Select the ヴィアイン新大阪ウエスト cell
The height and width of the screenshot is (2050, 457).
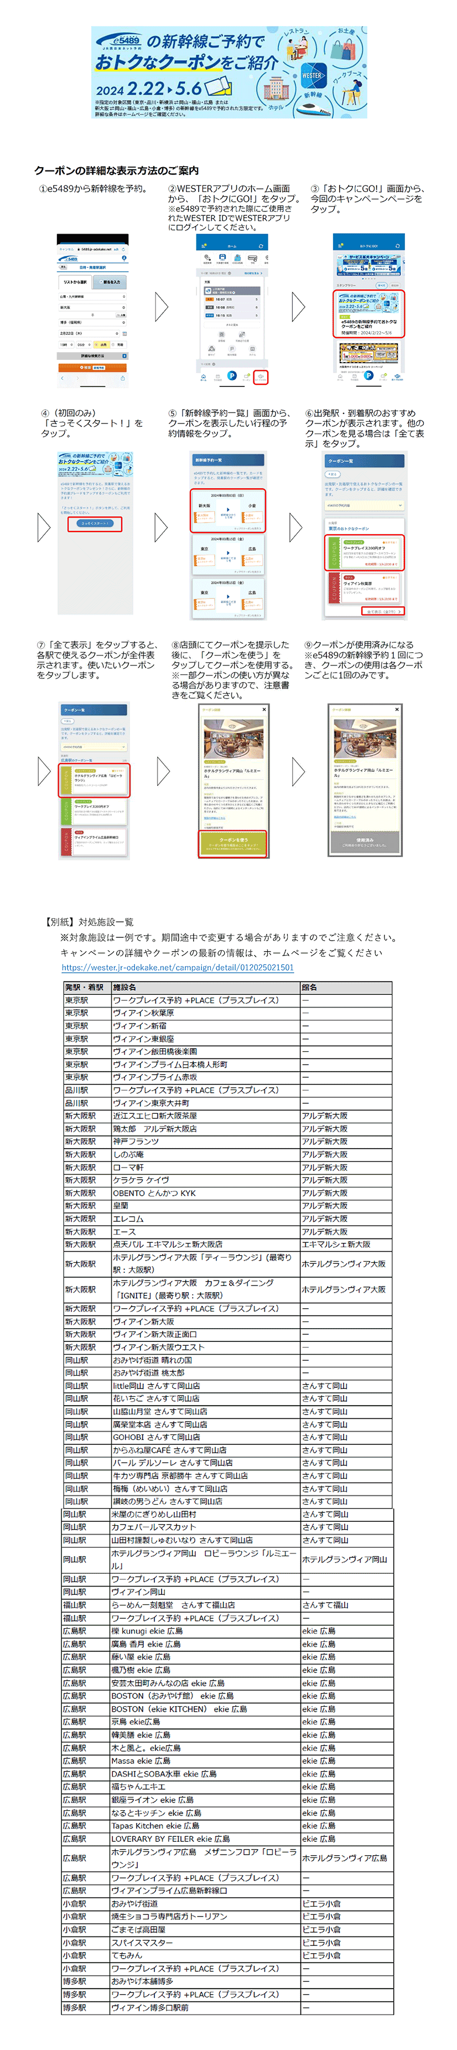coord(205,1346)
